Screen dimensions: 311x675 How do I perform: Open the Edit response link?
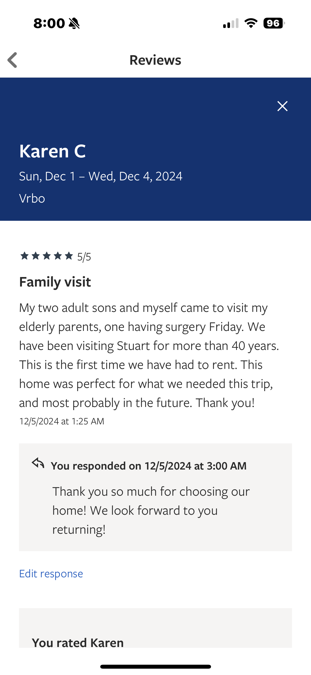tap(51, 574)
